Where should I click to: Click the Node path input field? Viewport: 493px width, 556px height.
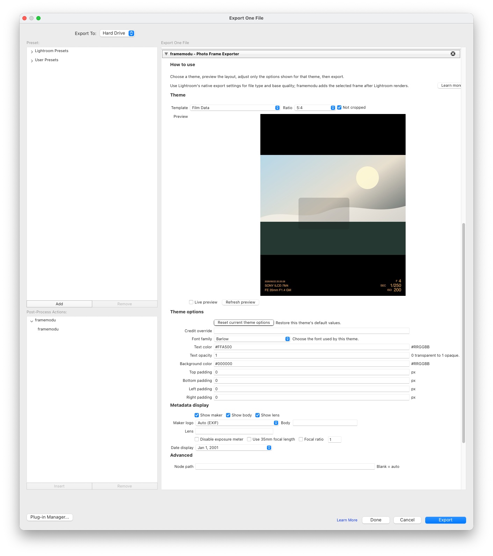(285, 466)
